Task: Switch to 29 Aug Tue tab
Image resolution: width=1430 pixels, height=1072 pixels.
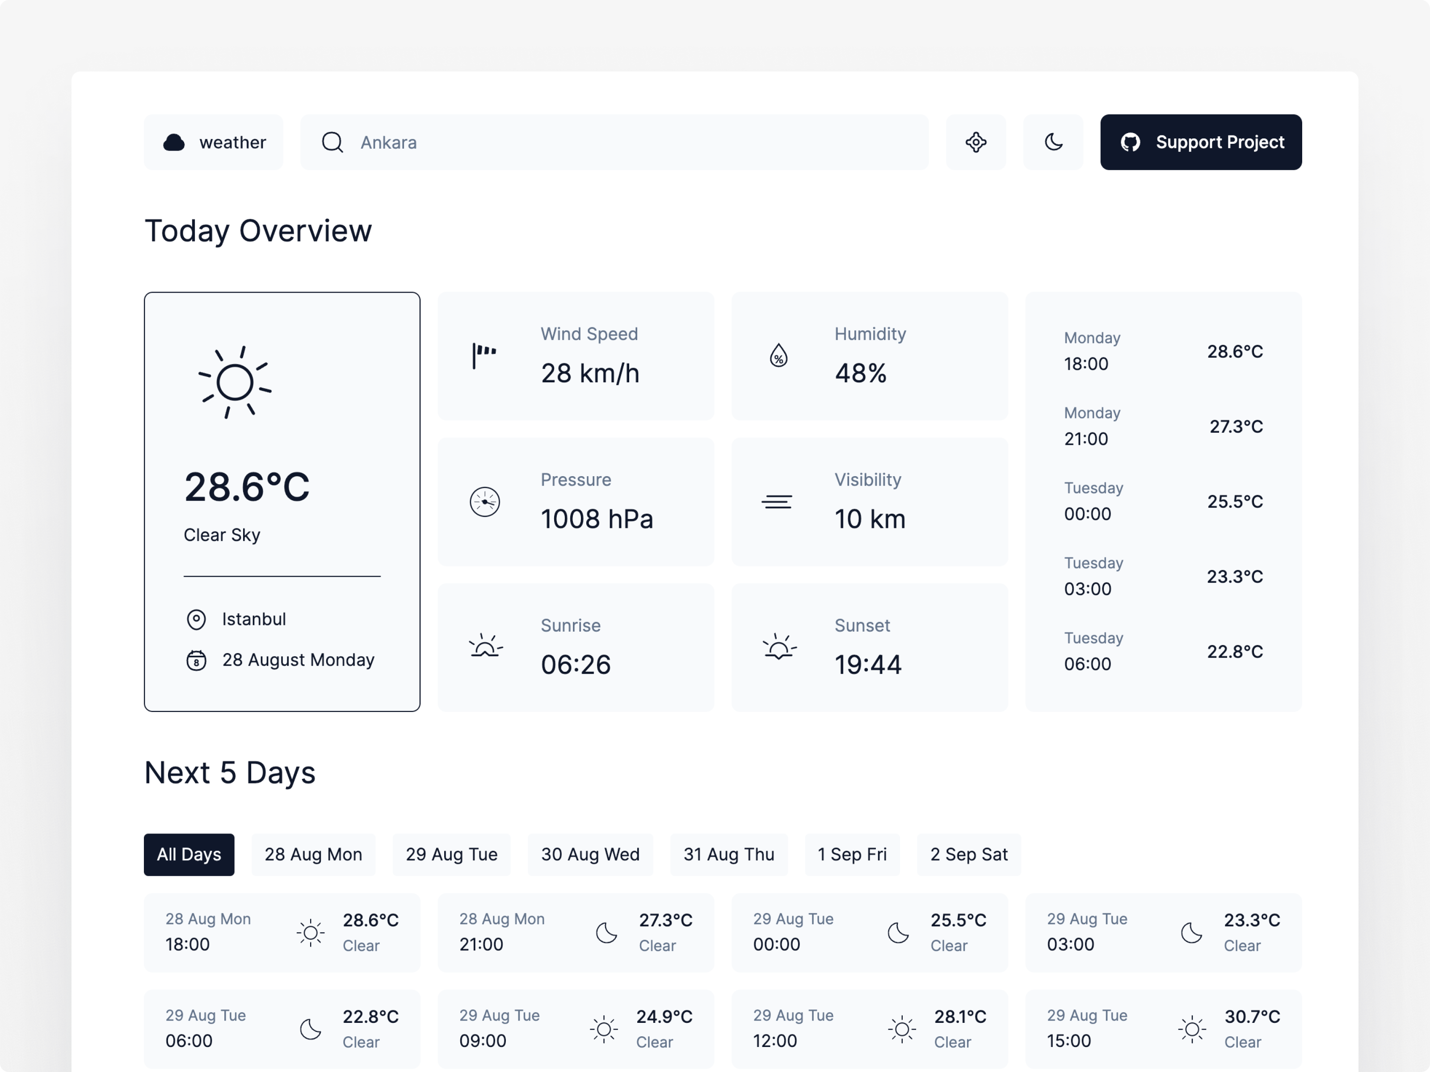Action: (451, 854)
